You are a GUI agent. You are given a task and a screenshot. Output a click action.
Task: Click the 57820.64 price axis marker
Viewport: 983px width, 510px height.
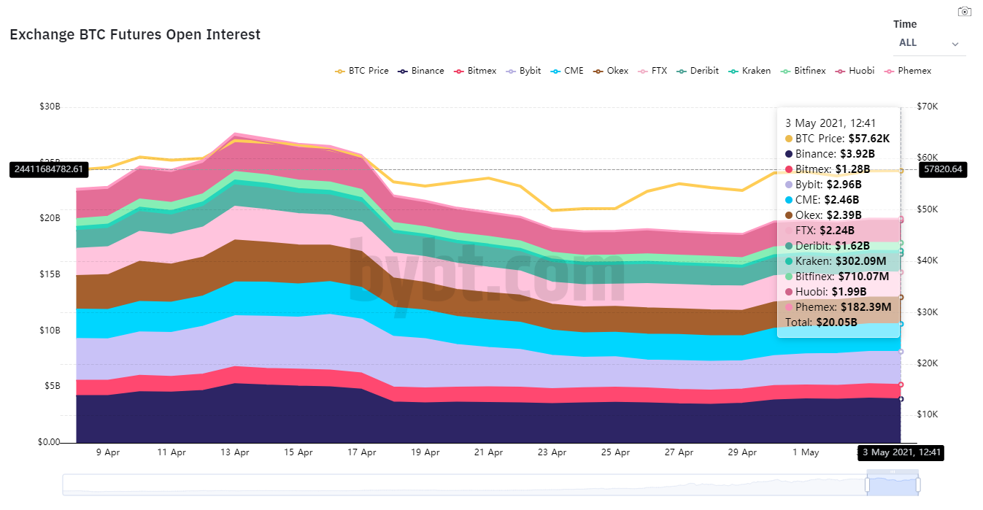(x=944, y=169)
